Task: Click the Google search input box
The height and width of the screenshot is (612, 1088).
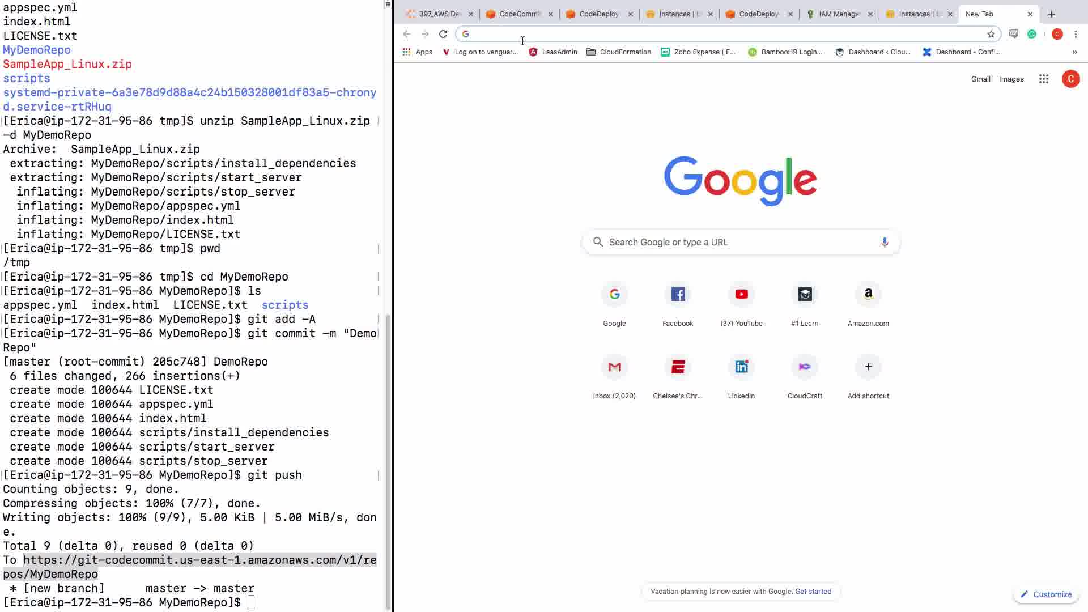Action: point(737,242)
